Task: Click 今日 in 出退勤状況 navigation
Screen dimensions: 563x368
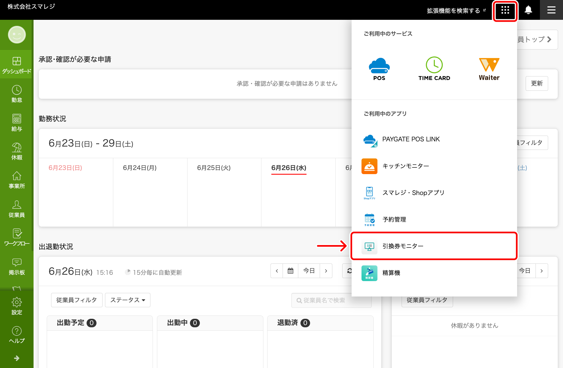Action: point(309,271)
